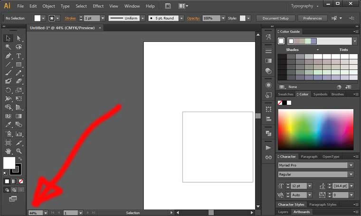Select the Blend tool

[19, 124]
